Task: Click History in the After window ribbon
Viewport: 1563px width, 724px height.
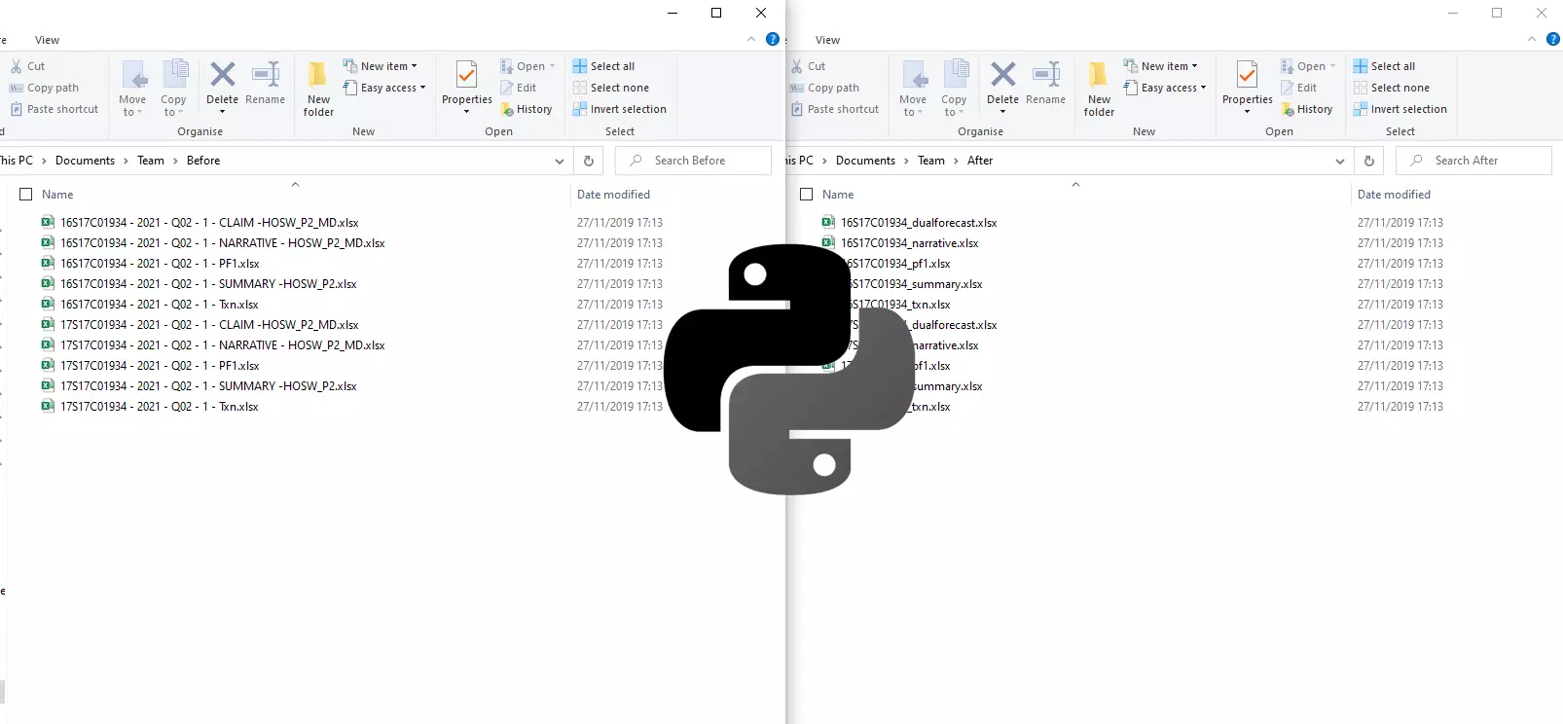Action: tap(1307, 109)
